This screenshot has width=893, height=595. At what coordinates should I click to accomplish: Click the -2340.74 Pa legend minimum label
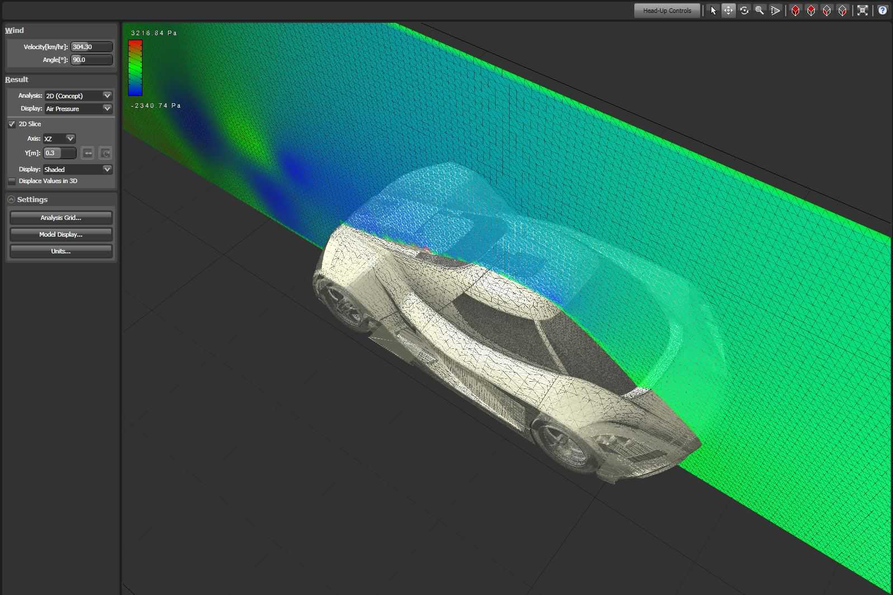(156, 105)
